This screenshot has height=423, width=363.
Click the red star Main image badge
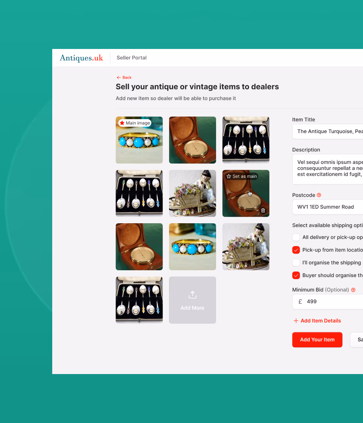click(135, 123)
